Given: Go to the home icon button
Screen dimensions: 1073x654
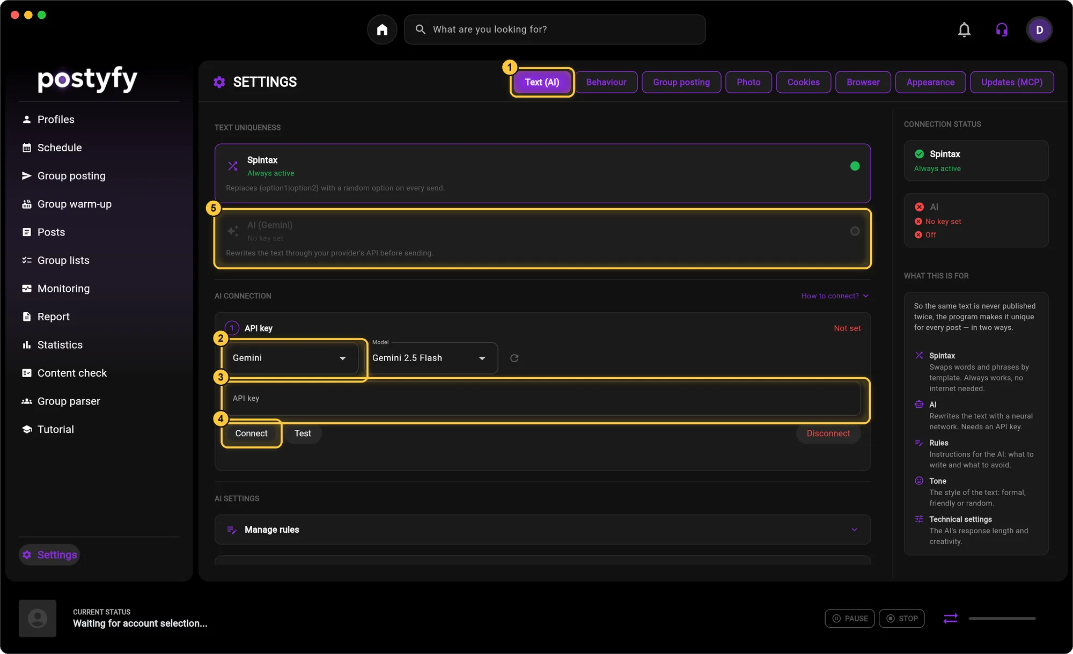Looking at the screenshot, I should click(382, 30).
